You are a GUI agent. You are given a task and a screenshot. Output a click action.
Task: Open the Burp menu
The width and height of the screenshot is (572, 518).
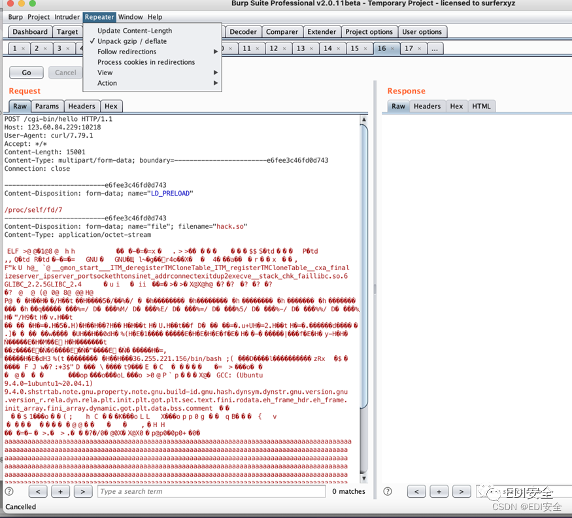[x=15, y=17]
